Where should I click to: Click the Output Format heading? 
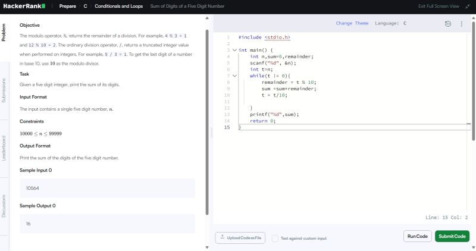point(35,146)
